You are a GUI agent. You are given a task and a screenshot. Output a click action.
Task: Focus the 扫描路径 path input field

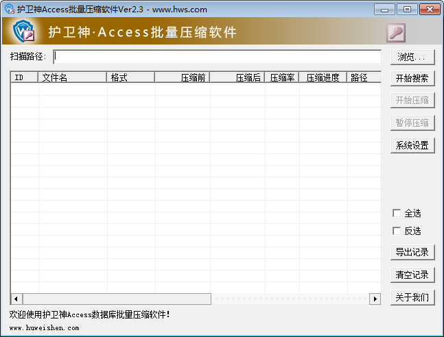[217, 56]
